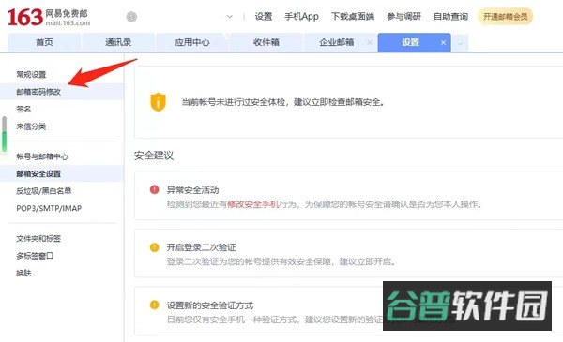The image size is (563, 342).
Task: Open 参与调研 link
Action: (x=403, y=17)
